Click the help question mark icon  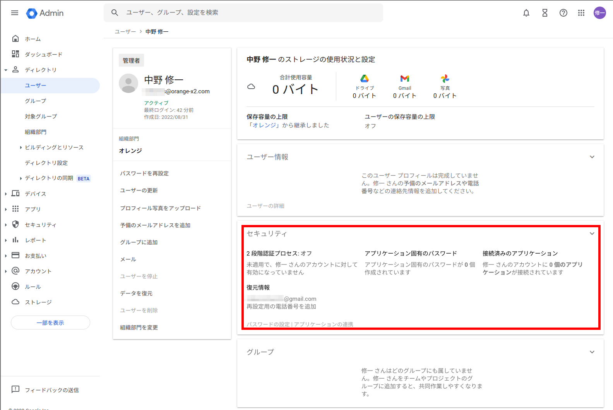point(563,13)
